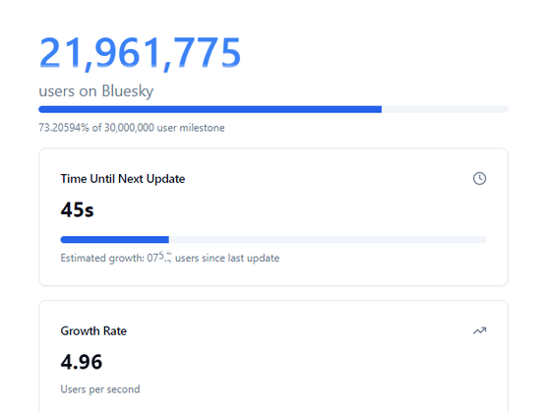The image size is (541, 412).
Task: Click the 'Bluesky' word in subtitle
Action: pyautogui.click(x=128, y=91)
